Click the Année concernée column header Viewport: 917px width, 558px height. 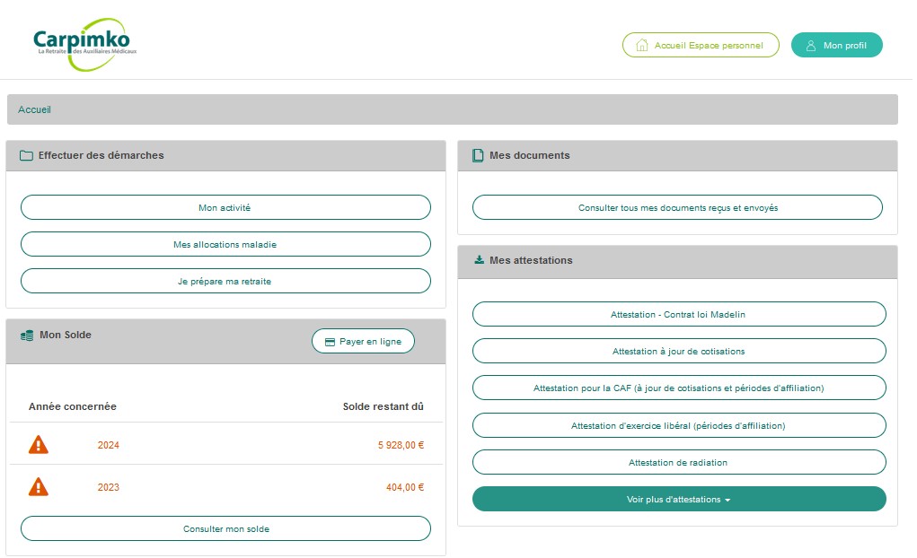click(x=73, y=406)
